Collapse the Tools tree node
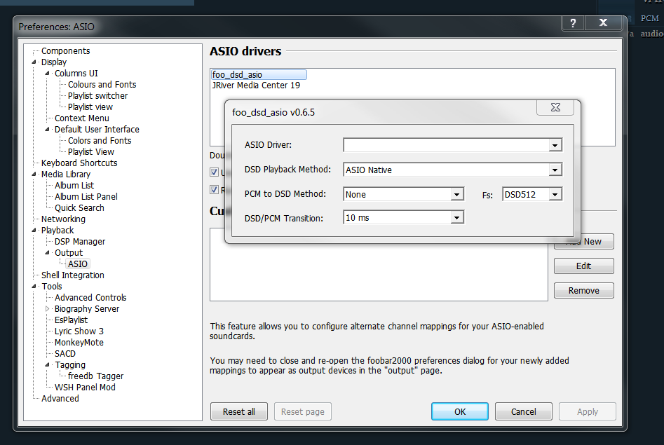Image resolution: width=664 pixels, height=445 pixels. [x=34, y=287]
